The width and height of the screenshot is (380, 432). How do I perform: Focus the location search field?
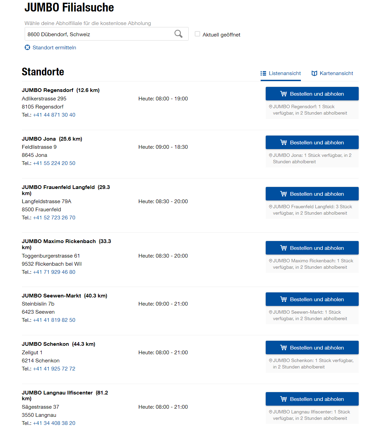click(98, 34)
